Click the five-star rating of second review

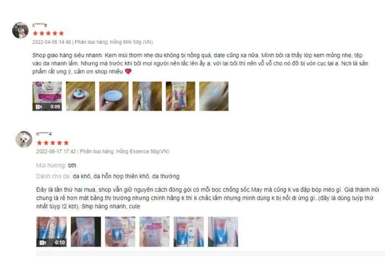click(x=53, y=143)
